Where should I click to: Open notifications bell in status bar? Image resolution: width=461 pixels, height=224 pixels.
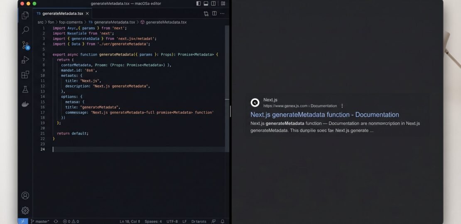pyautogui.click(x=223, y=222)
